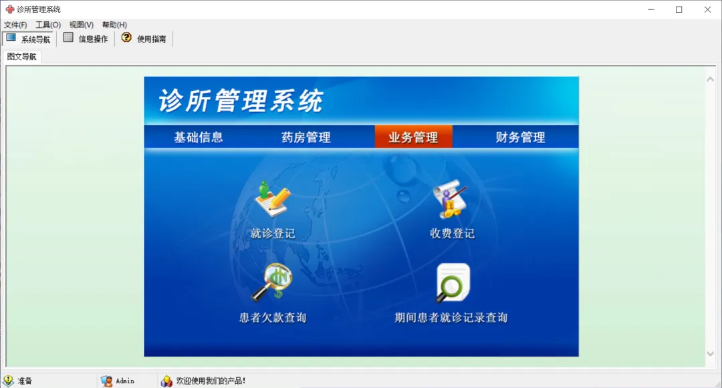
Task: Click the 患者欠款查询 text link
Action: tap(273, 318)
